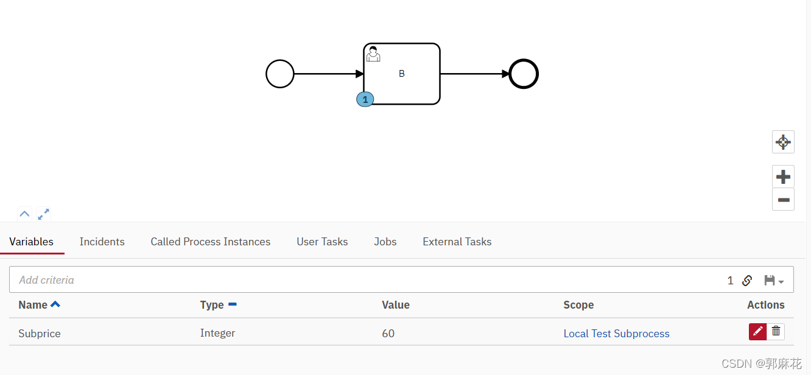Switch to the Jobs tab

pyautogui.click(x=385, y=242)
